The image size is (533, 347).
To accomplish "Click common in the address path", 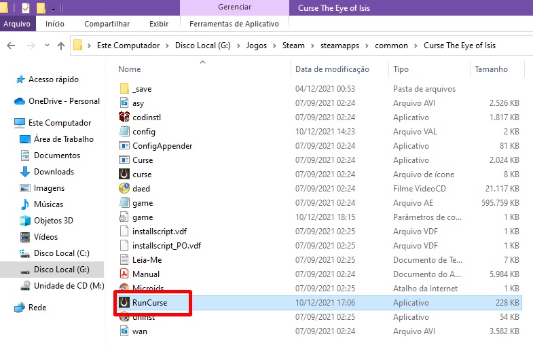I will point(391,45).
